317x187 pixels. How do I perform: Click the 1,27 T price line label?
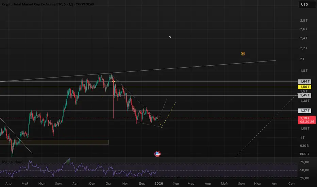point(304,111)
